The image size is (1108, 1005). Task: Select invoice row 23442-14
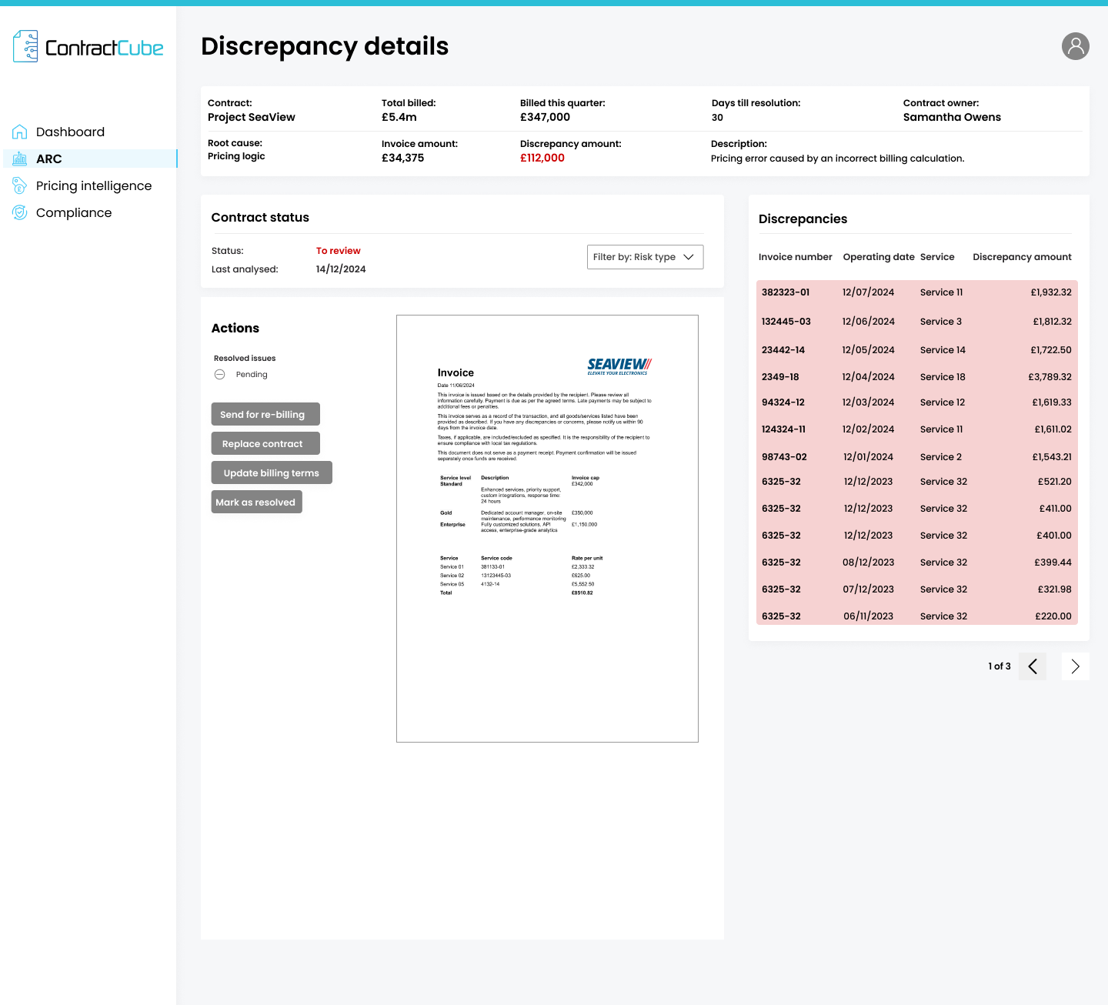click(917, 350)
